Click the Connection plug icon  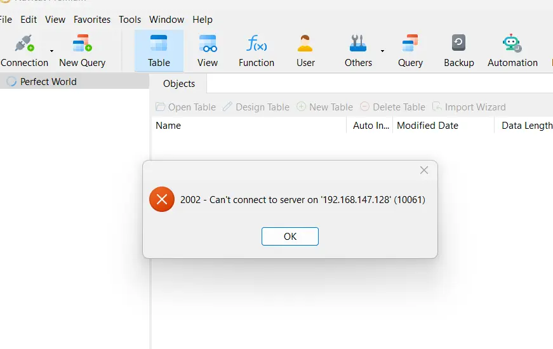[24, 43]
